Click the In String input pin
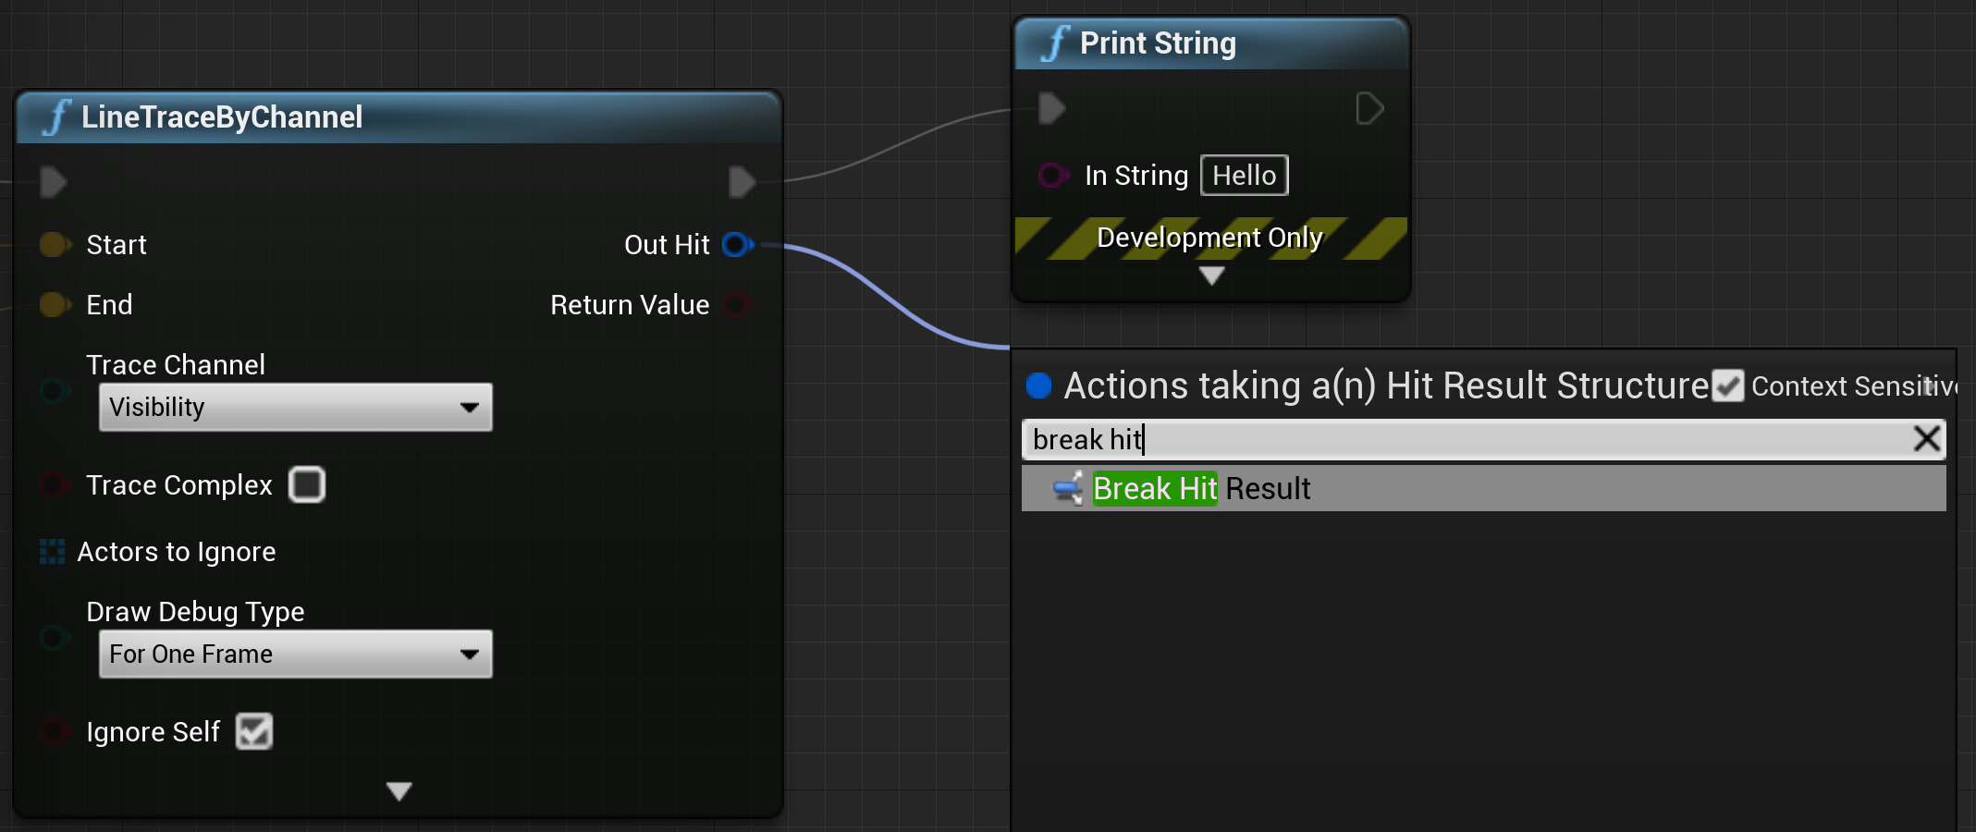The width and height of the screenshot is (1976, 832). 1052,175
